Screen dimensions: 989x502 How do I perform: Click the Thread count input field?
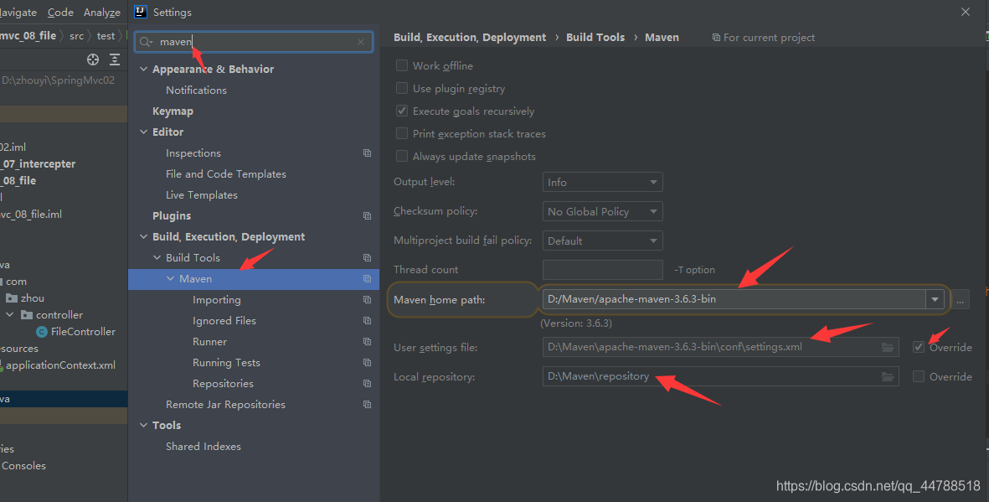pos(602,270)
